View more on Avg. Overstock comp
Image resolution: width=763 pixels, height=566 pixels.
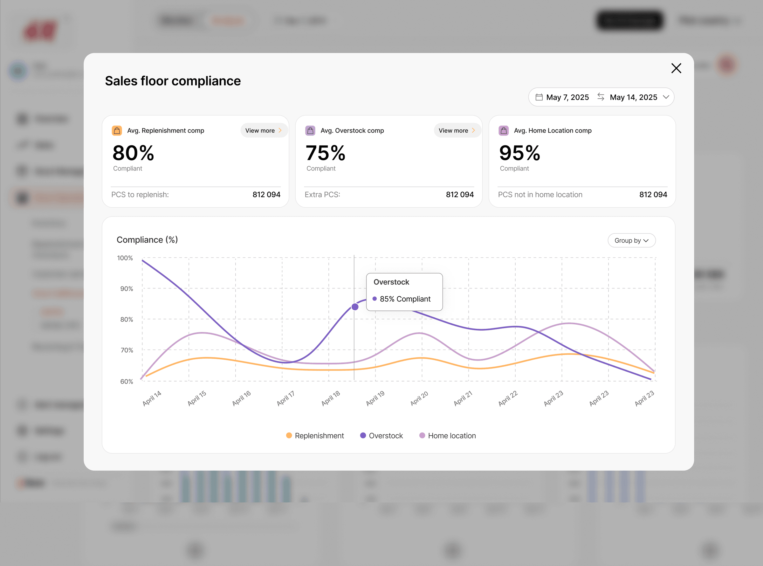tap(457, 131)
